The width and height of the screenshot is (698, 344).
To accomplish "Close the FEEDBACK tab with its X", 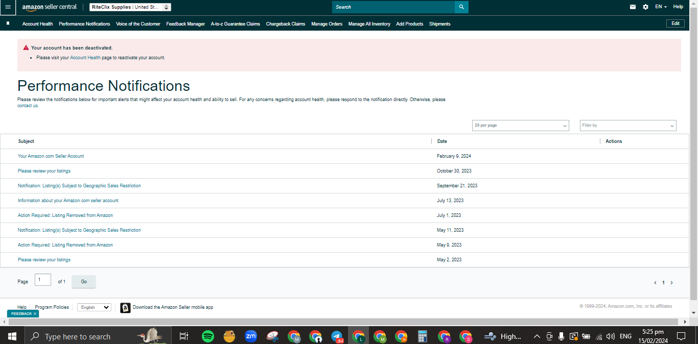I will coord(35,314).
